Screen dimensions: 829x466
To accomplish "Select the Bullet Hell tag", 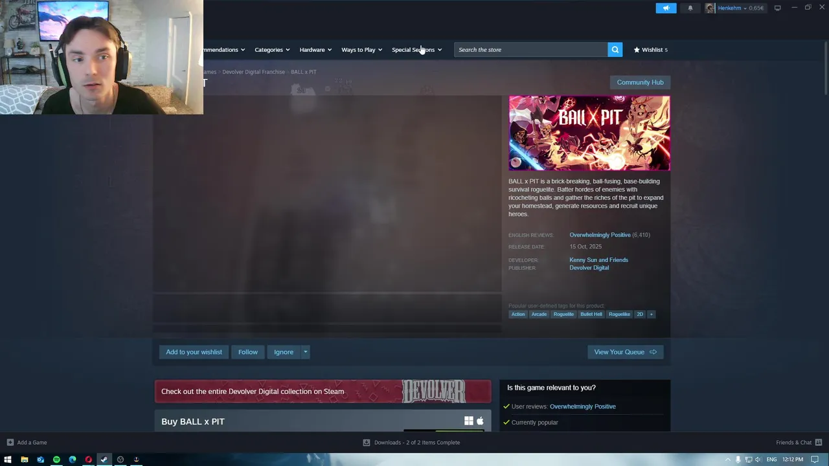I will click(591, 314).
